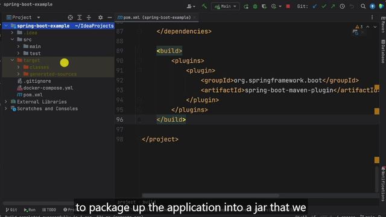The height and width of the screenshot is (217, 386).
Task: Click line number 96 in gutter
Action: pos(119,119)
